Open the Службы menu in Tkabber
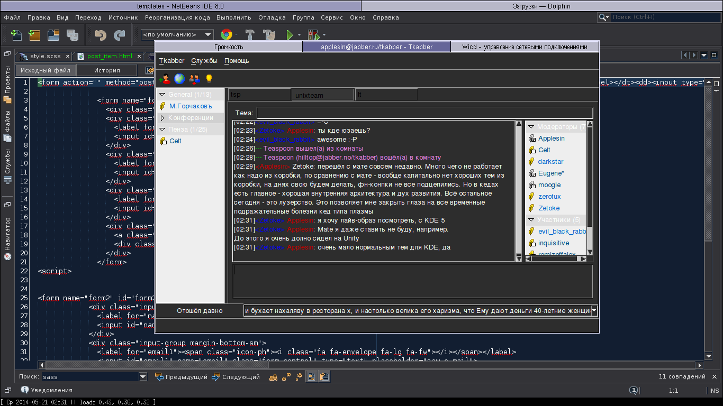723x406 pixels. 204,61
